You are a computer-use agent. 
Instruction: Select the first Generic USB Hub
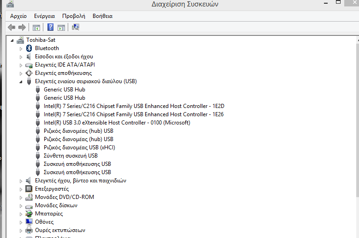pyautogui.click(x=65, y=90)
